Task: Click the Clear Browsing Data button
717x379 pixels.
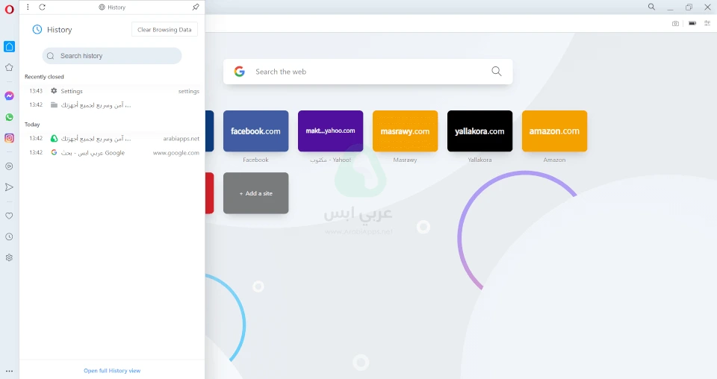Action: point(164,30)
